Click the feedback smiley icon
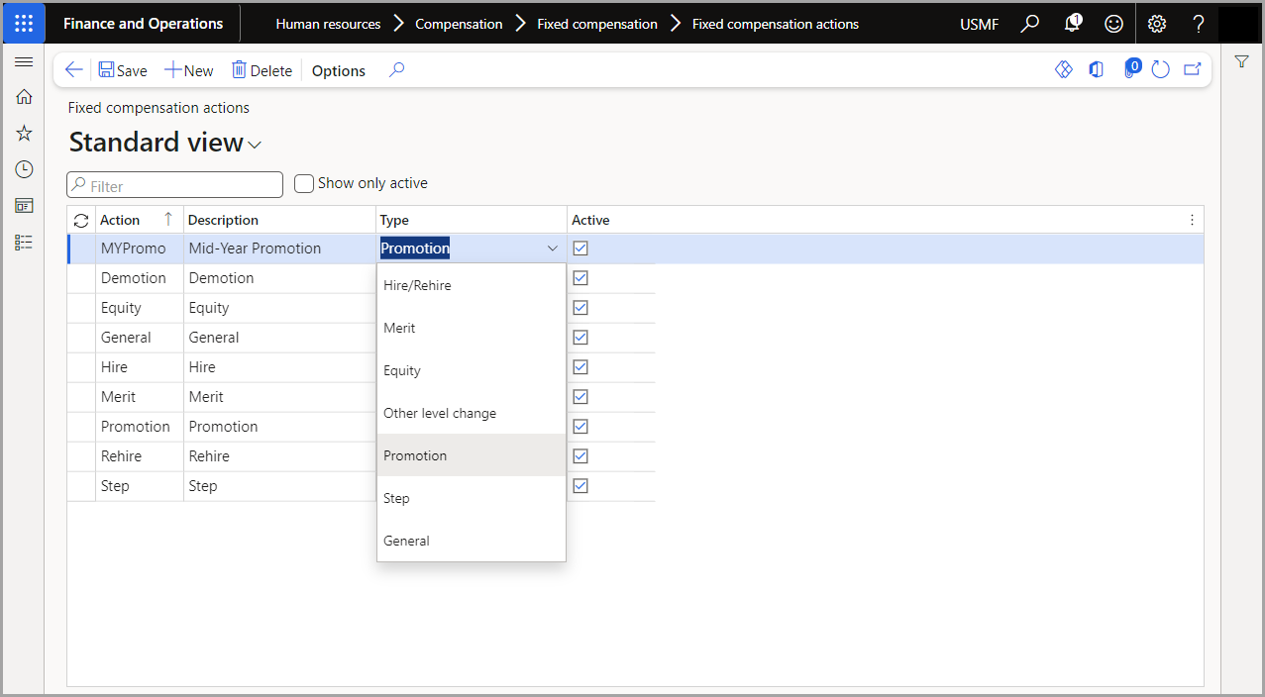1265x697 pixels. (1114, 23)
